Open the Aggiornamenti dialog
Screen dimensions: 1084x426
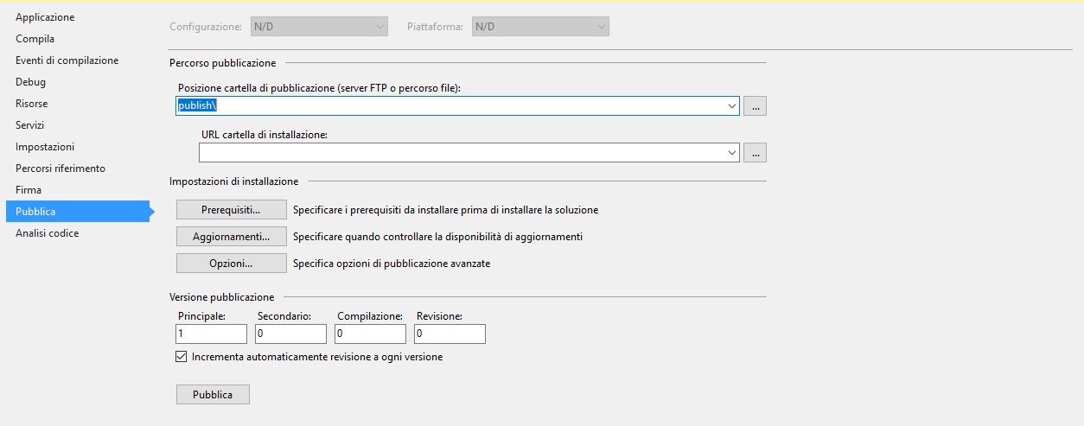click(x=231, y=237)
